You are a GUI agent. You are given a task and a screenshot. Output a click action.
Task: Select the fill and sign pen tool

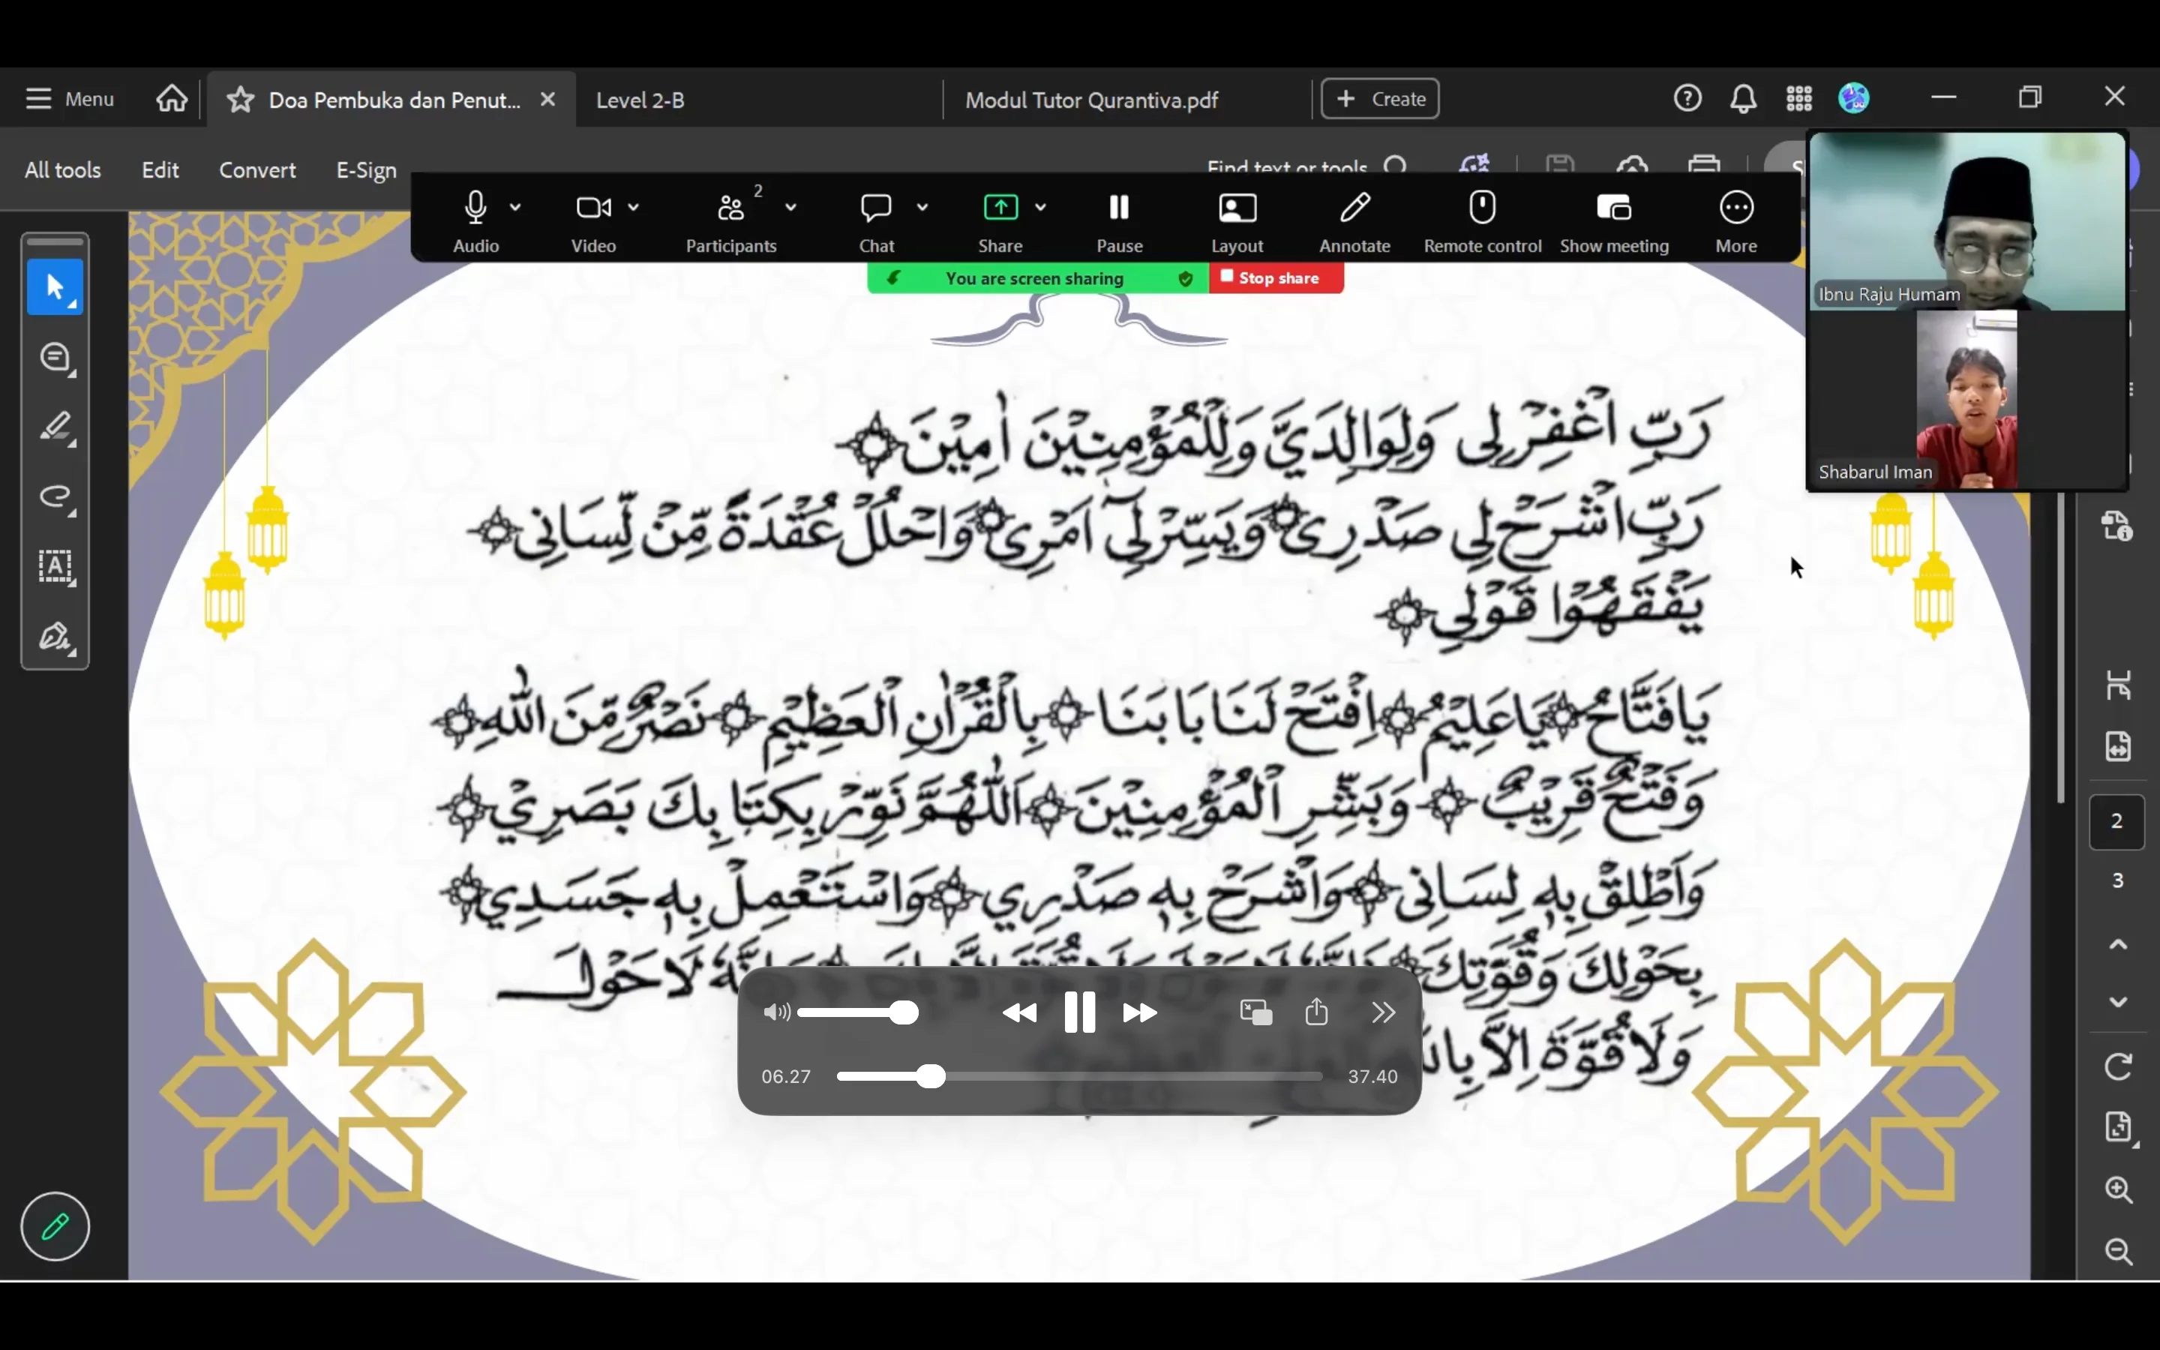[55, 637]
